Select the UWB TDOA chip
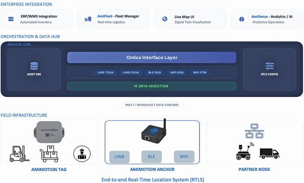Viewport: 304px width, 183px height. click(105, 72)
